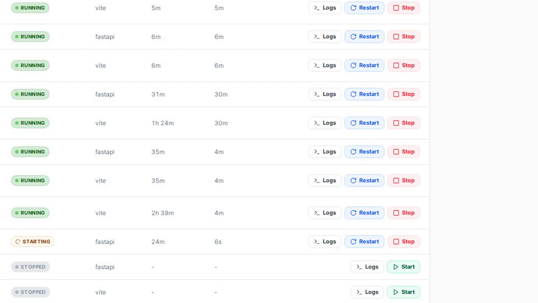Image resolution: width=538 pixels, height=303 pixels.
Task: Start the stopped fastapi process
Action: 403,267
